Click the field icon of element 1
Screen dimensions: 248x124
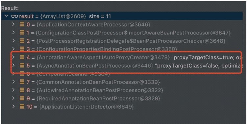point(22,32)
